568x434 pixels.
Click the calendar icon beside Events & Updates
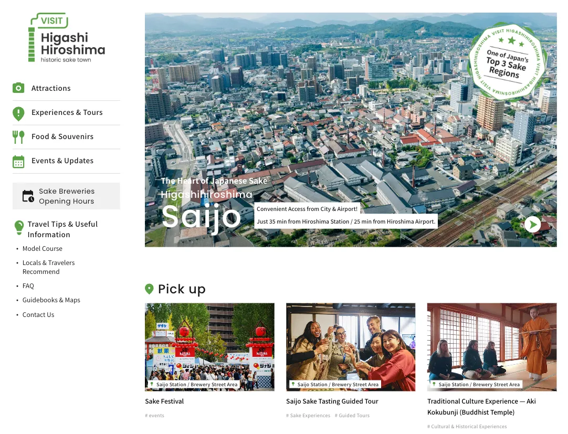(18, 162)
